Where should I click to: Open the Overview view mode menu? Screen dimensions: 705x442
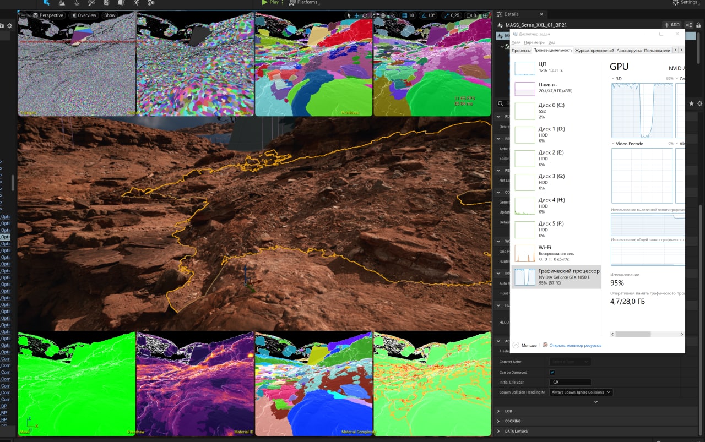tap(83, 15)
